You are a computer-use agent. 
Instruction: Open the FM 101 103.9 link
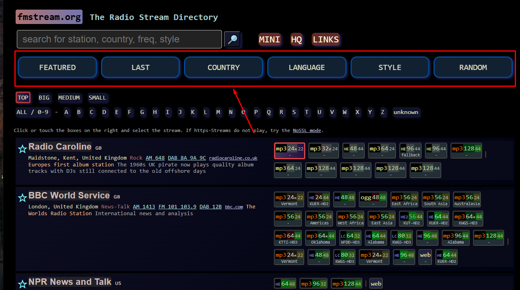177,207
